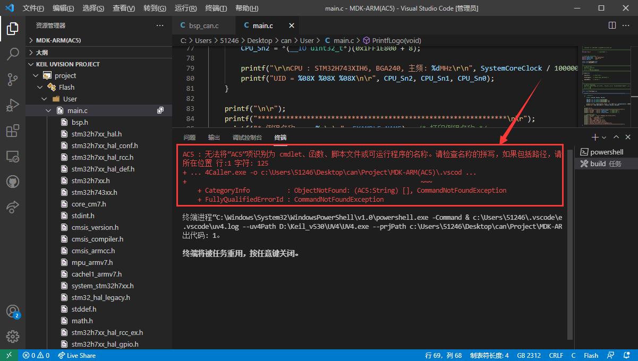The height and width of the screenshot is (361, 638).
Task: Click the Desktop breadcrumb segment
Action: click(259, 40)
